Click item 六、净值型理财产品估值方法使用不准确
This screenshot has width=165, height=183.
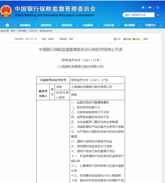pyautogui.click(x=97, y=127)
